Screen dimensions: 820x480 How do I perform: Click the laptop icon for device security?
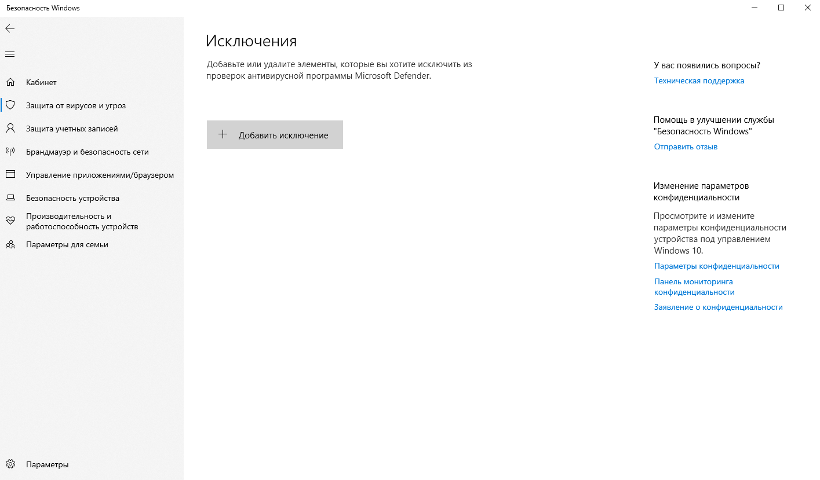point(10,198)
